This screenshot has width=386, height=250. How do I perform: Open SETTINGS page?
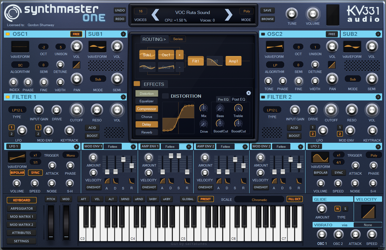[x=22, y=241]
